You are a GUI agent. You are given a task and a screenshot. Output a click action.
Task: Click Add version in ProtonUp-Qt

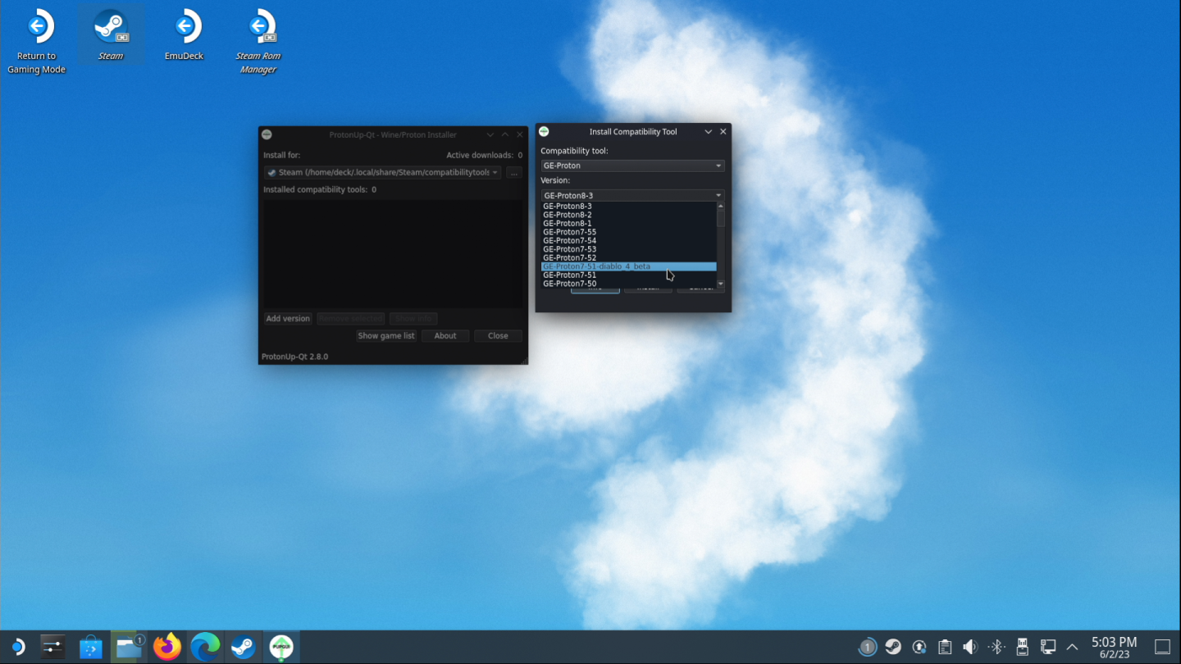pyautogui.click(x=288, y=318)
